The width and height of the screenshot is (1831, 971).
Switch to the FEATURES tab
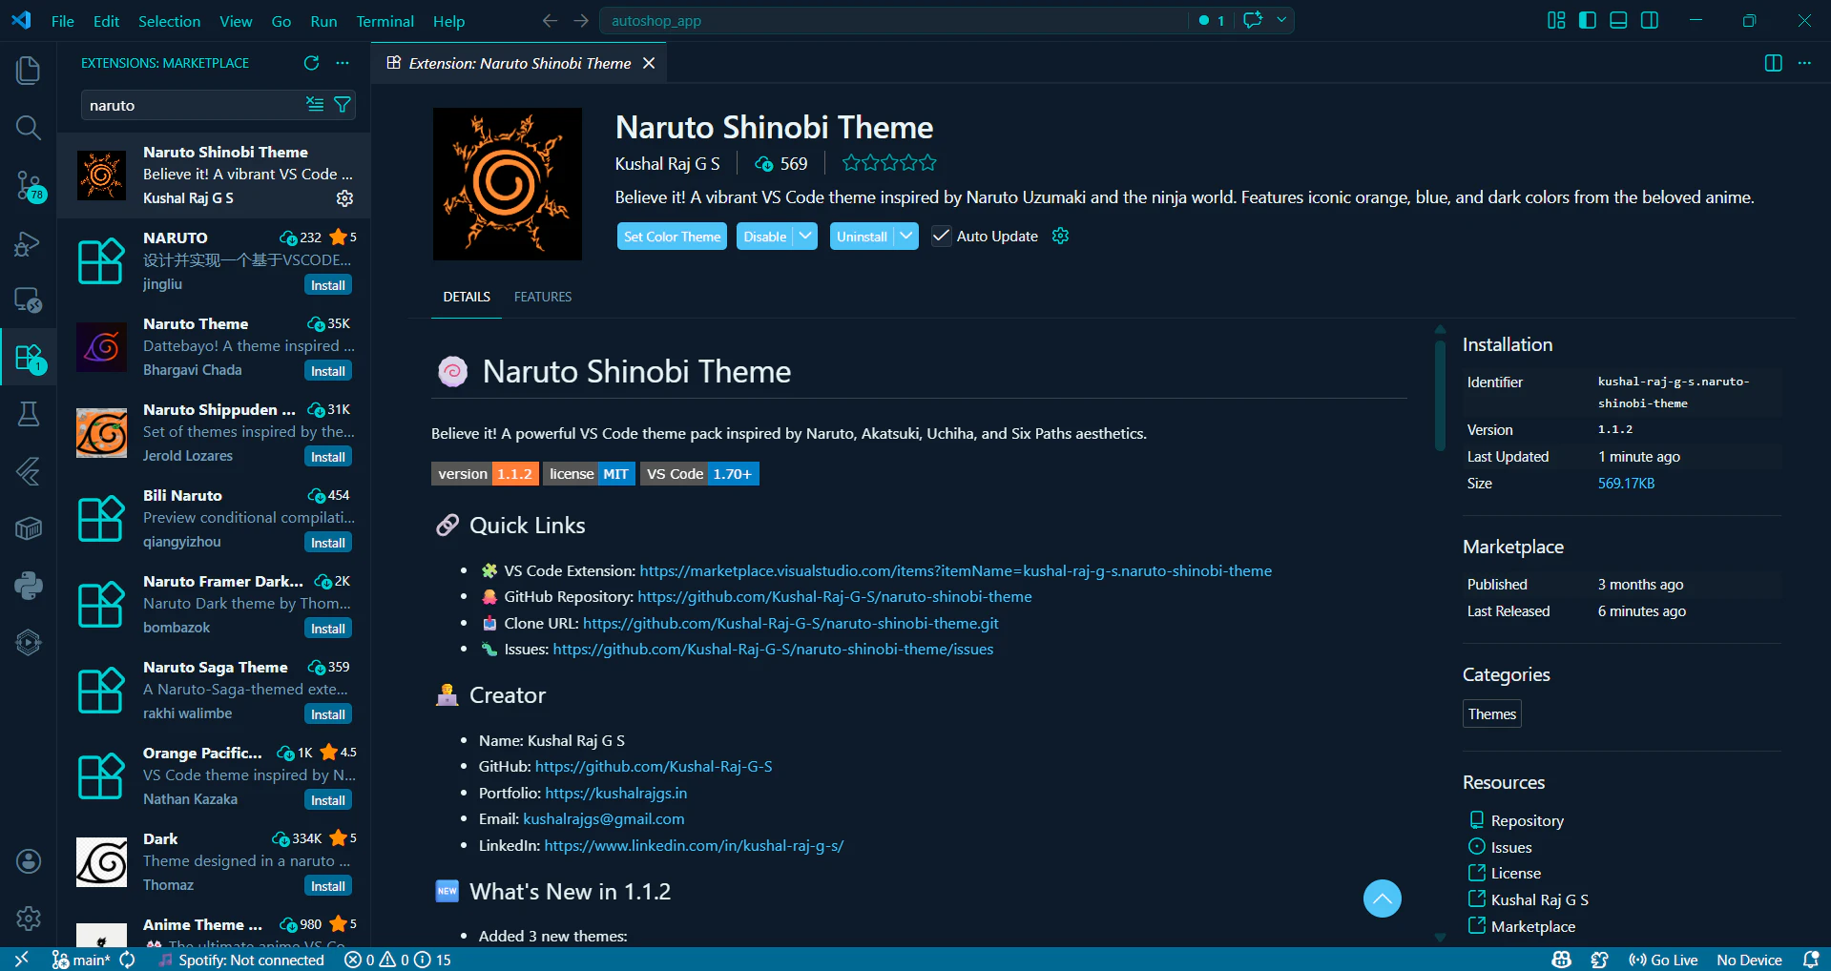pyautogui.click(x=542, y=297)
